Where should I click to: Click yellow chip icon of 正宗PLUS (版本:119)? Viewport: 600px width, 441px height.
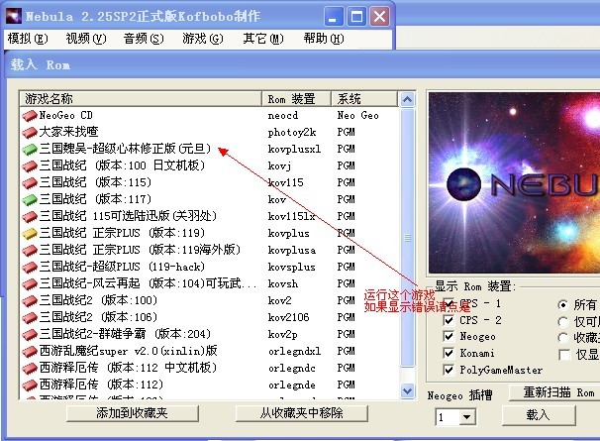[30, 233]
